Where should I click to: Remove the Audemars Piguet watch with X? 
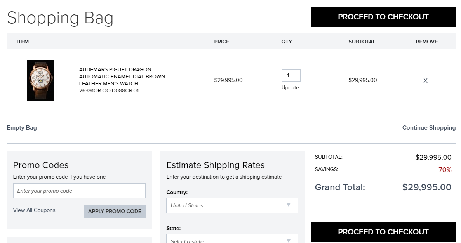pyautogui.click(x=425, y=80)
